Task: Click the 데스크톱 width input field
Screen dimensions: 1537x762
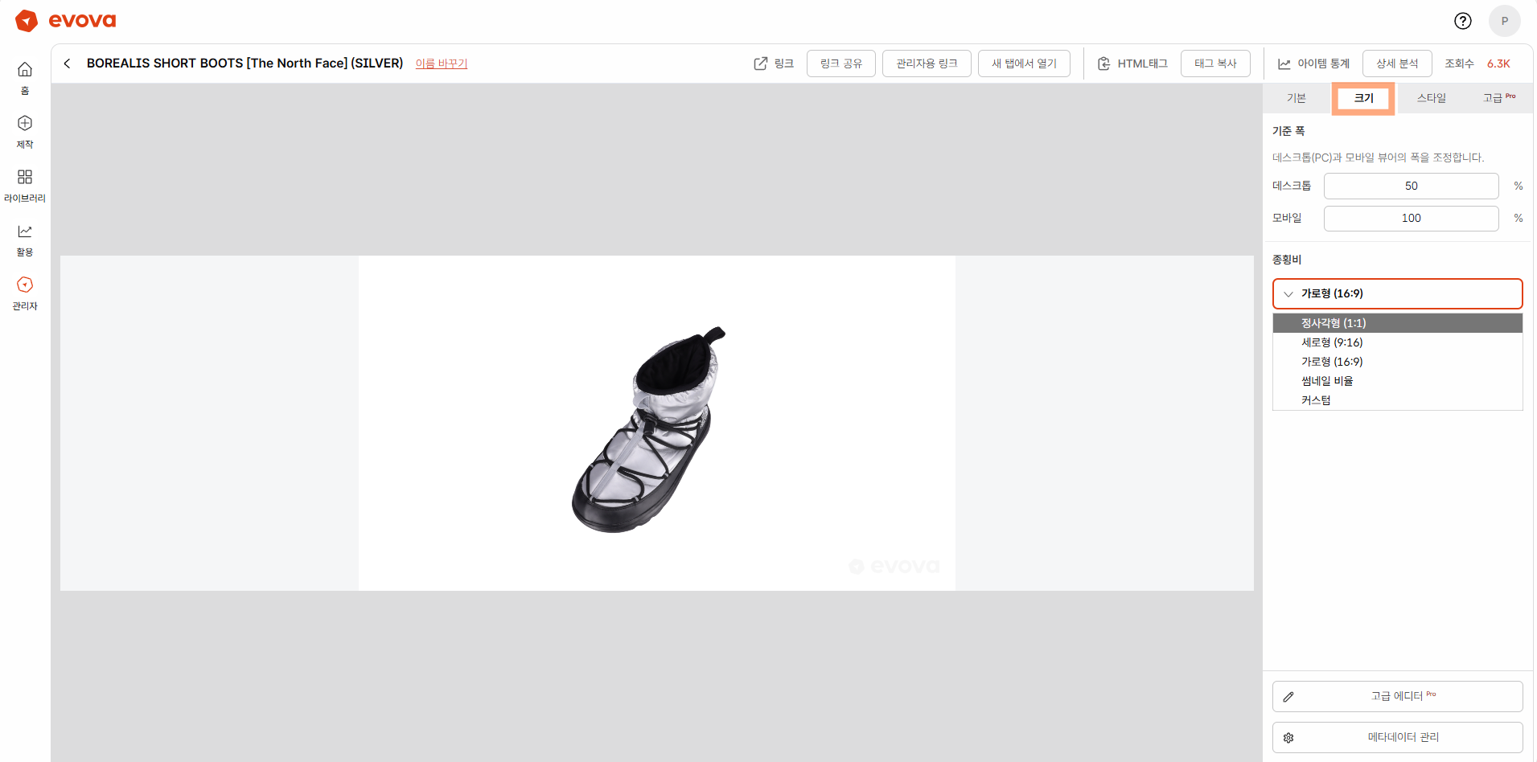Action: 1411,186
